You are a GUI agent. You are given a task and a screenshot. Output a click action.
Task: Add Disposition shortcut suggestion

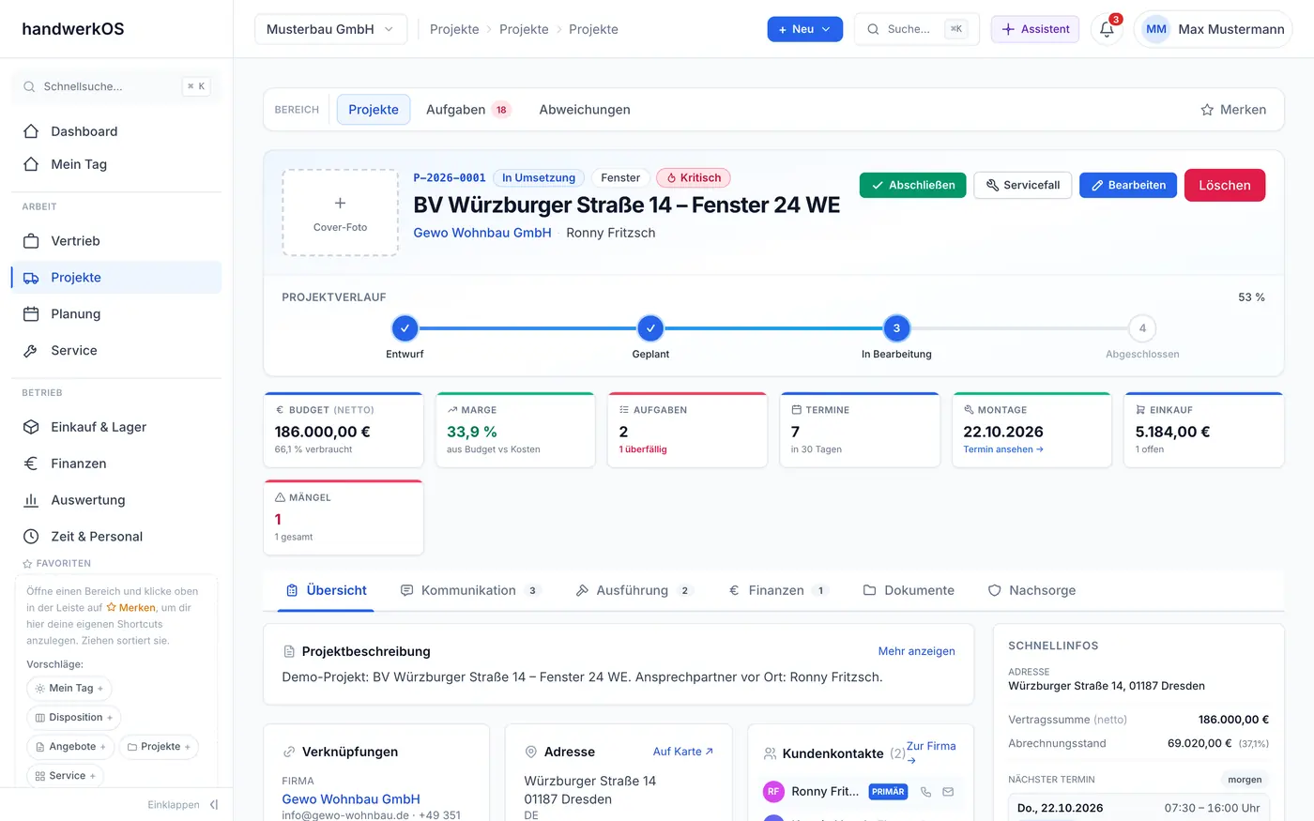[73, 718]
